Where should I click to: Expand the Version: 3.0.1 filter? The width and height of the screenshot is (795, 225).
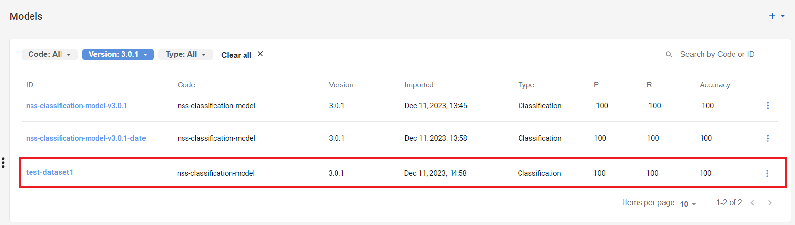click(118, 55)
